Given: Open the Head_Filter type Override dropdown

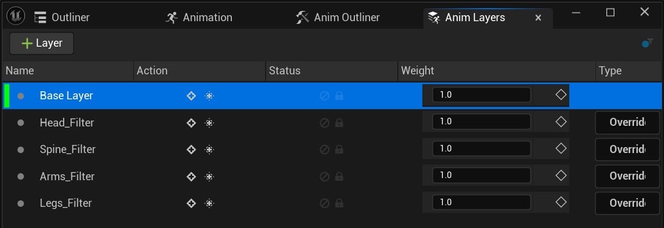Looking at the screenshot, I should 627,123.
